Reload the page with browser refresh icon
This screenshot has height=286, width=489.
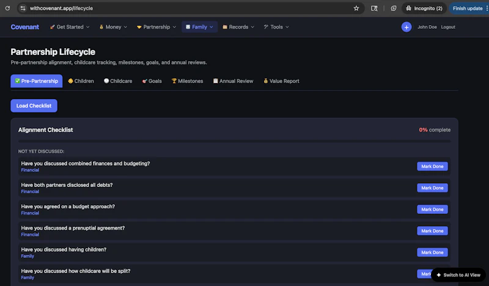coord(7,8)
